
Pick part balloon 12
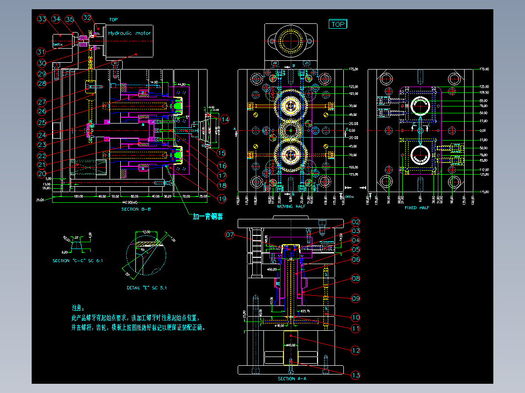[356, 351]
